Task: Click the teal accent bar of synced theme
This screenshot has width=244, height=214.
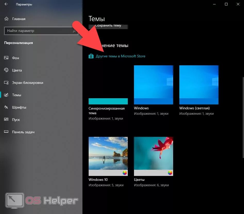Action: tap(108, 101)
